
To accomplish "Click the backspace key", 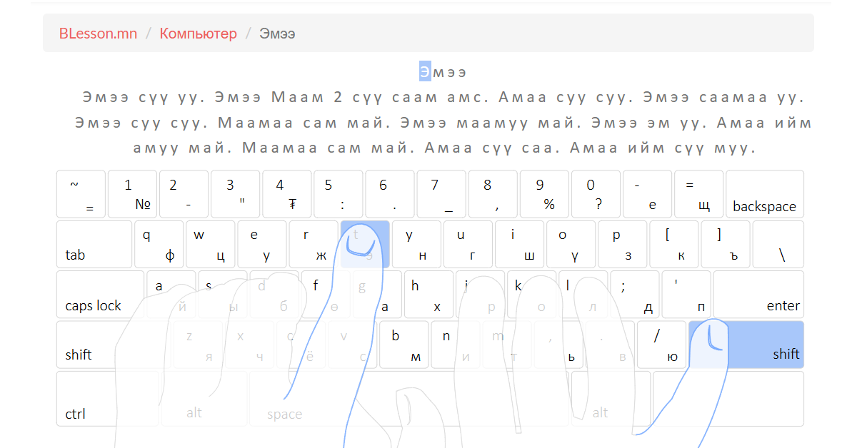I will [764, 194].
